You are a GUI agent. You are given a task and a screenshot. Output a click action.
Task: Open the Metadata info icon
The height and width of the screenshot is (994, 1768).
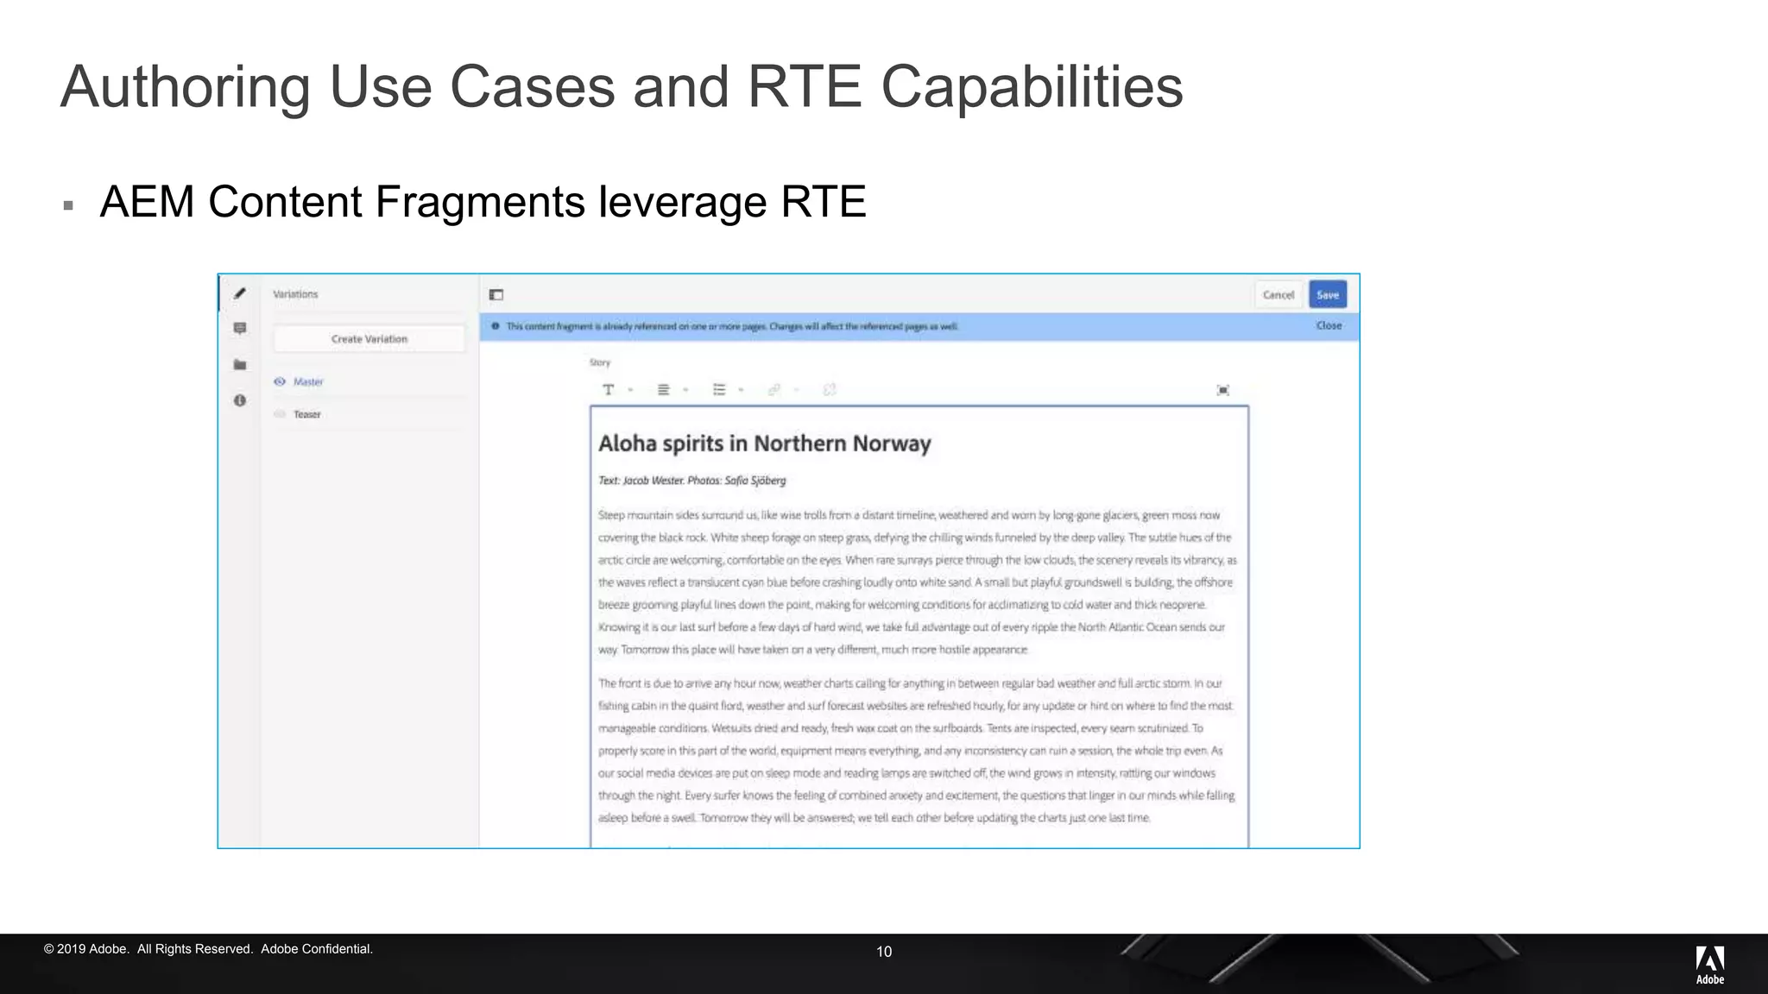[x=240, y=400]
